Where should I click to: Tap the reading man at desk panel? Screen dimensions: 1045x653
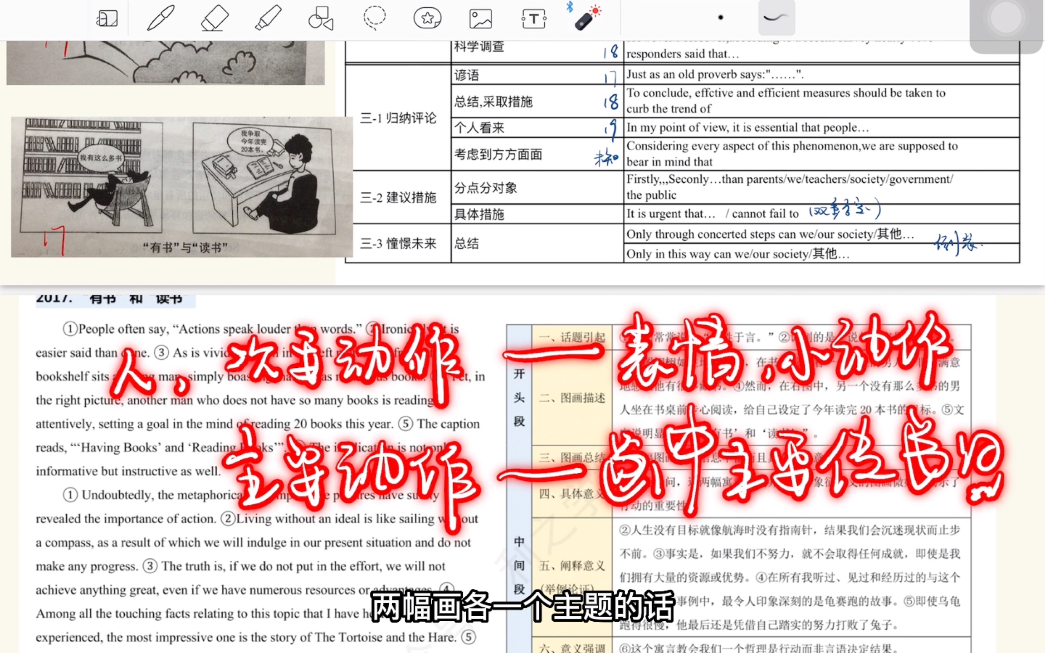click(x=265, y=178)
